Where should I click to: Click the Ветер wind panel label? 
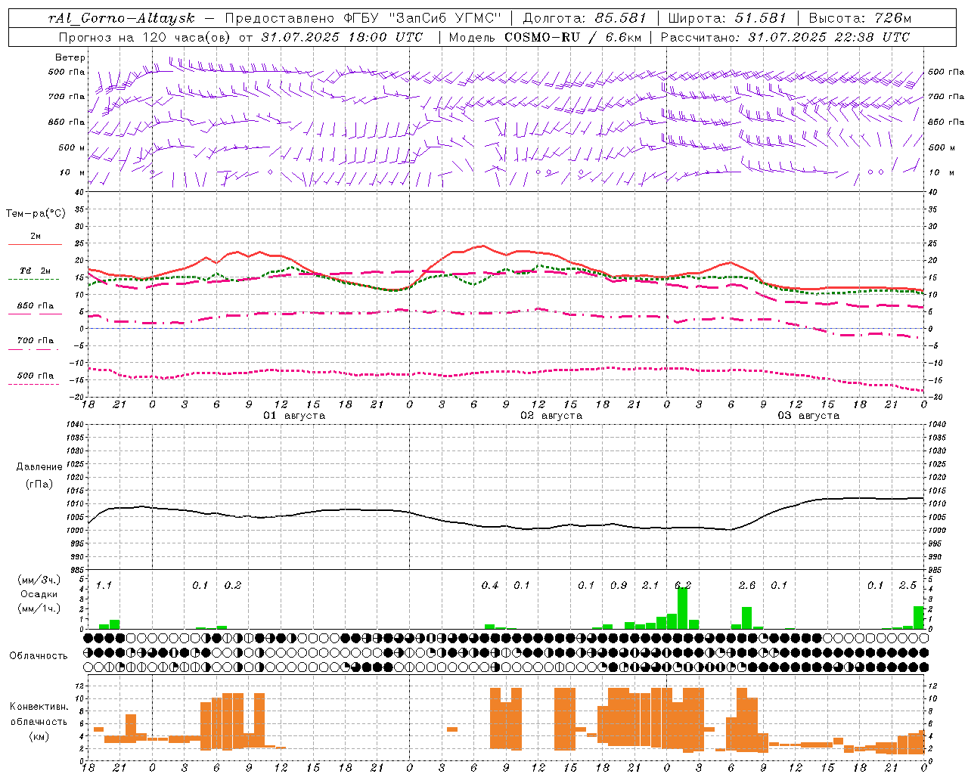point(70,57)
